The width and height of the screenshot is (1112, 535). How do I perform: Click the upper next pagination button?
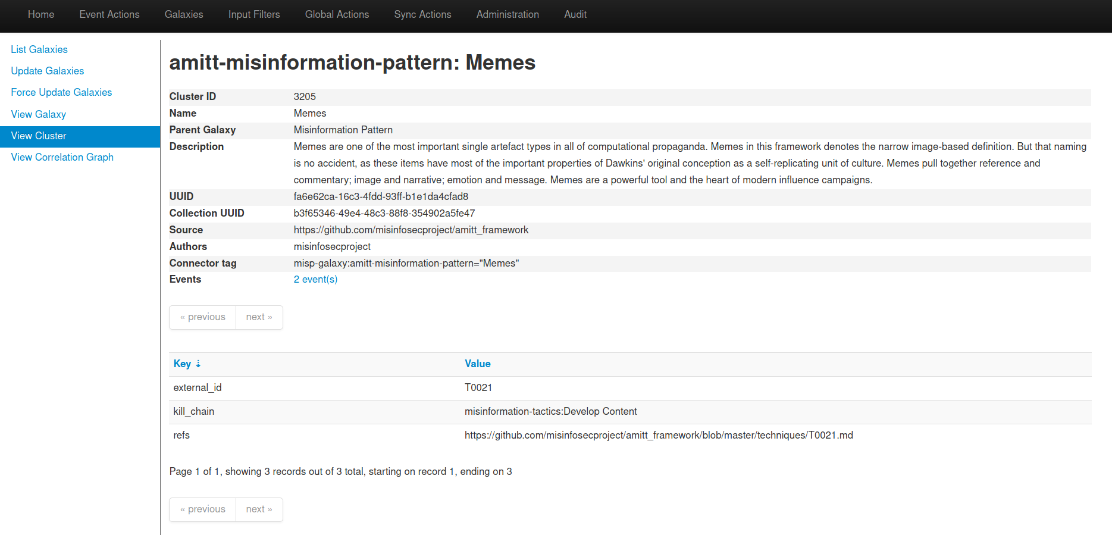tap(259, 317)
